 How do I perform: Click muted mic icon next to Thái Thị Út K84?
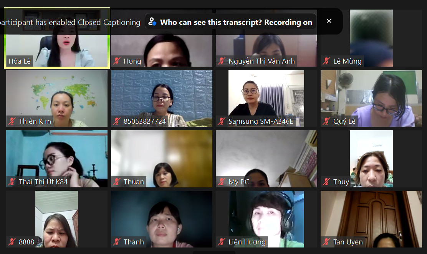point(12,182)
